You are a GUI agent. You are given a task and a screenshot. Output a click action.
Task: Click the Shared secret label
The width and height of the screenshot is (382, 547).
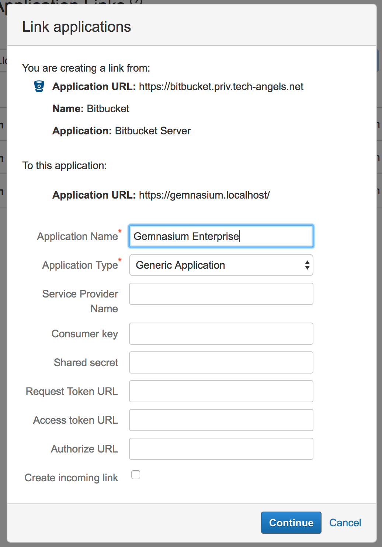pyautogui.click(x=86, y=362)
